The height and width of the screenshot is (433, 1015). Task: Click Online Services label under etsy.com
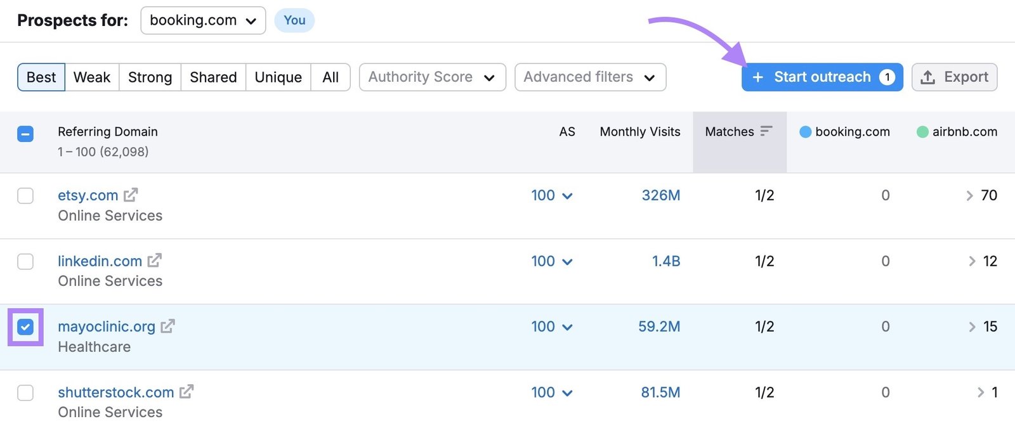tap(110, 216)
